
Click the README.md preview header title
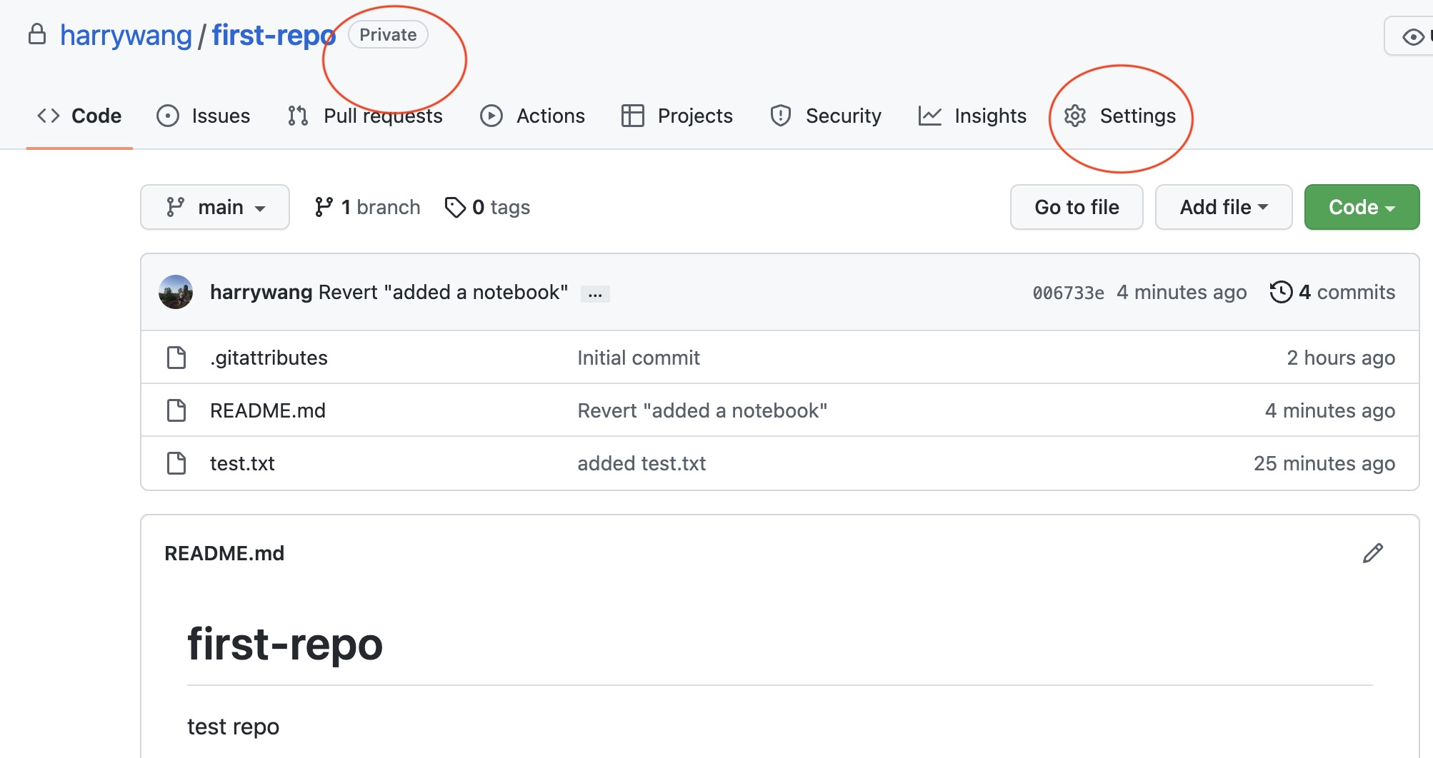coord(224,553)
